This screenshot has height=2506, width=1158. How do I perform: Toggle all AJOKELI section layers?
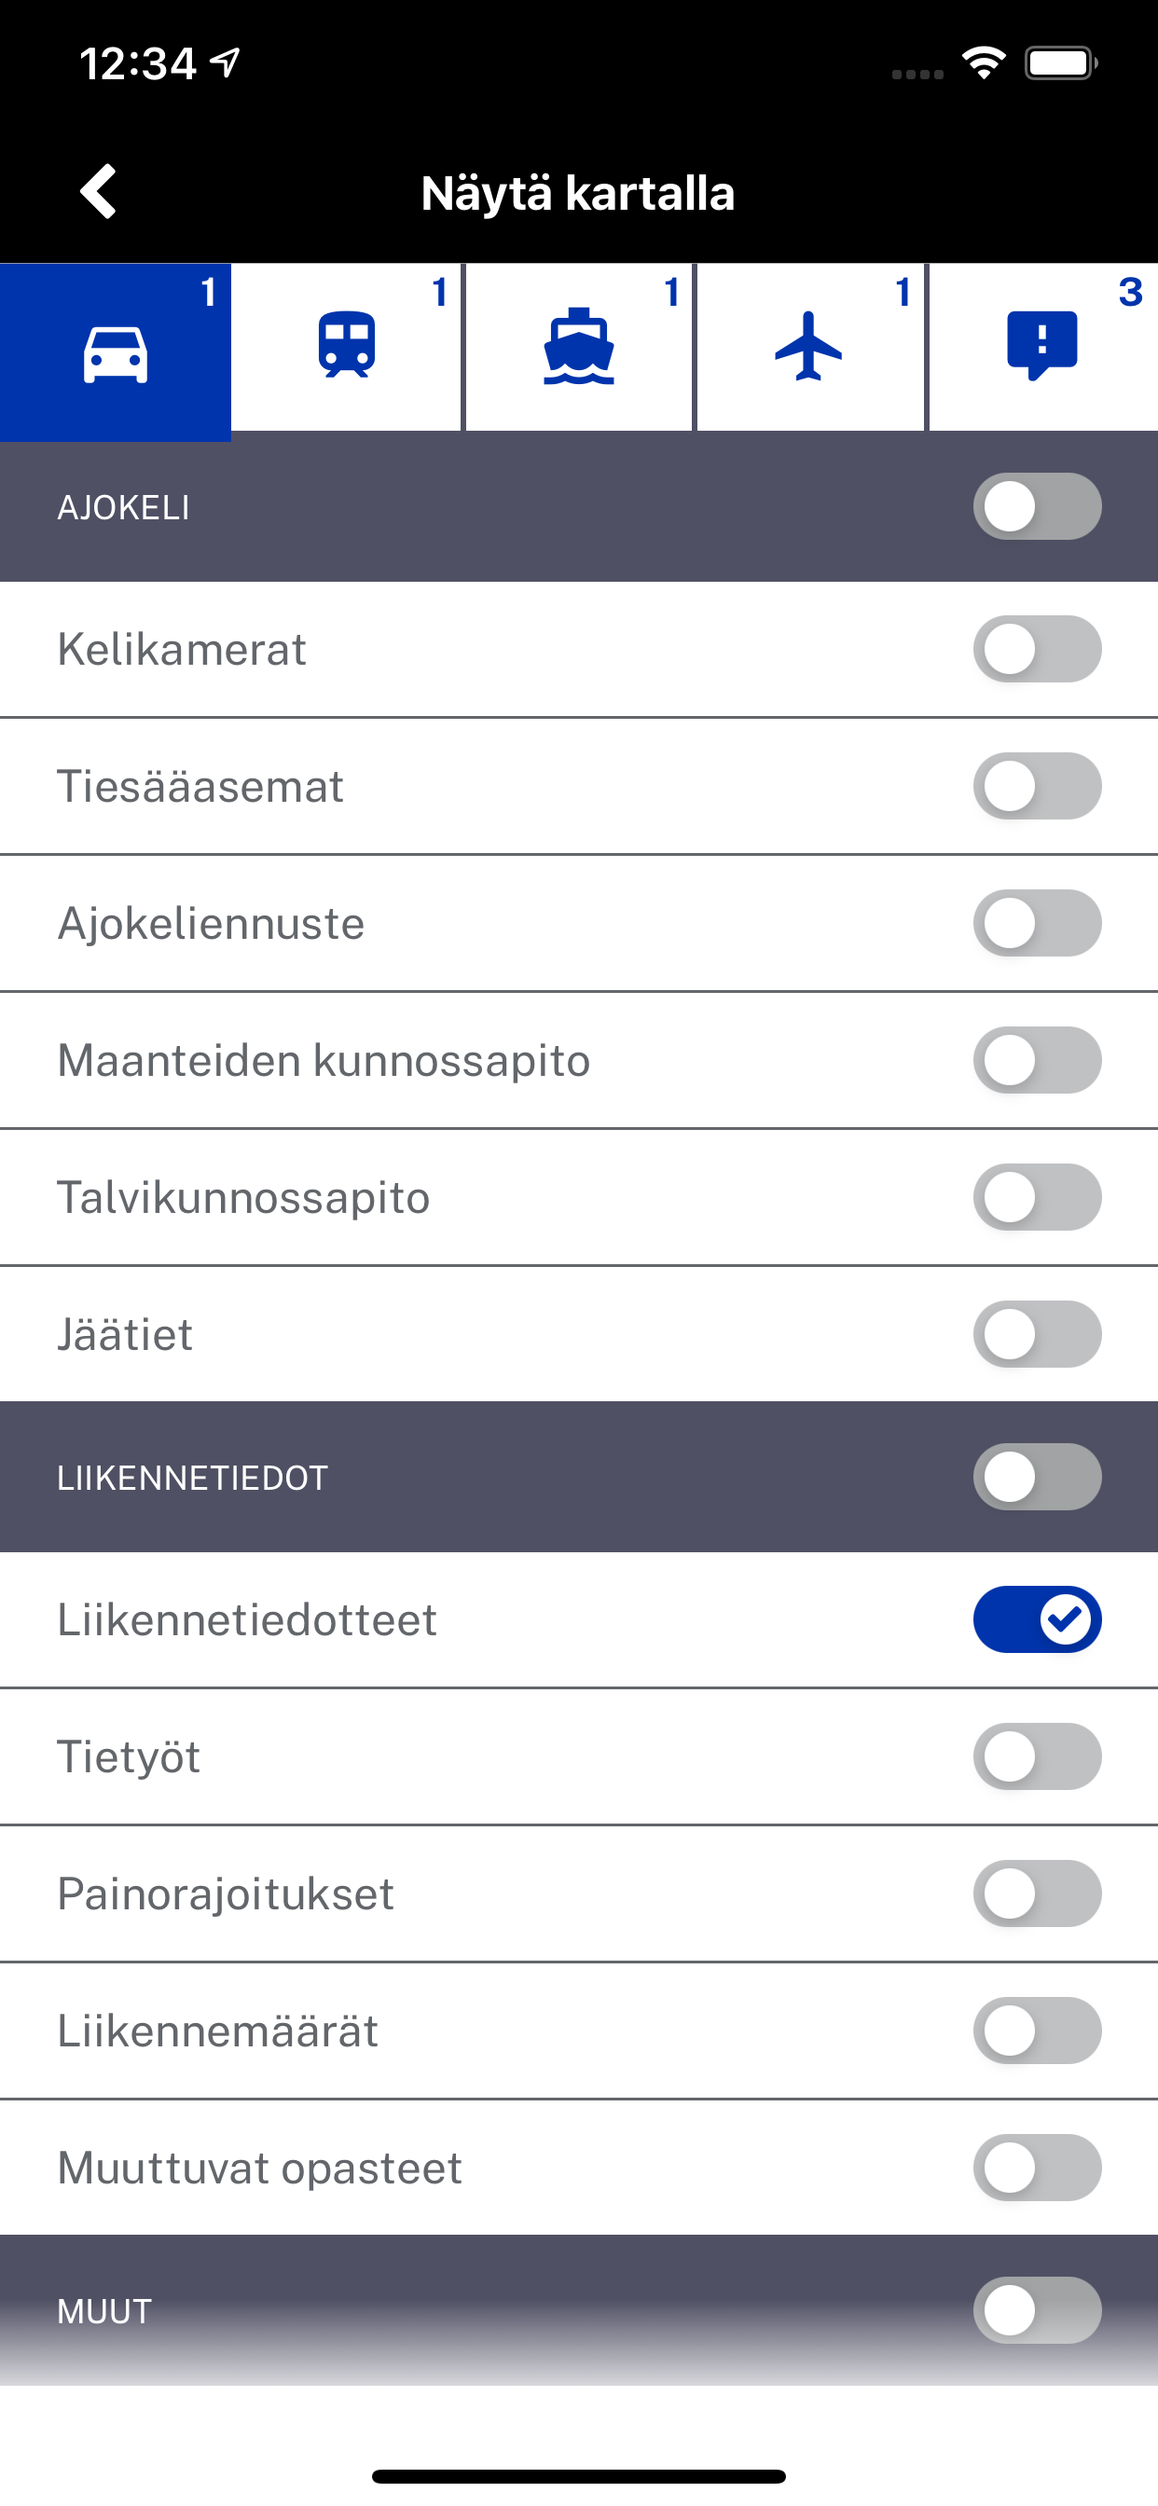pyautogui.click(x=1038, y=506)
